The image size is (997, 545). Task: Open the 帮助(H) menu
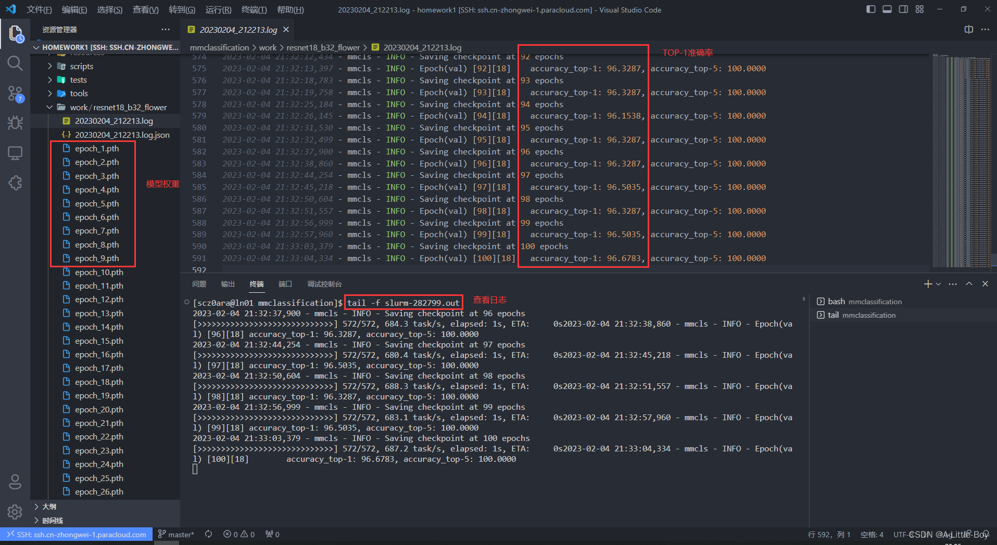(x=290, y=10)
